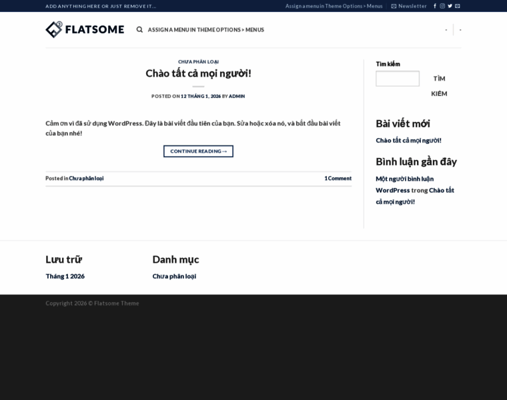Open recent post link in 'Bài viết mới'
Screen dimensions: 507x400
coord(408,141)
